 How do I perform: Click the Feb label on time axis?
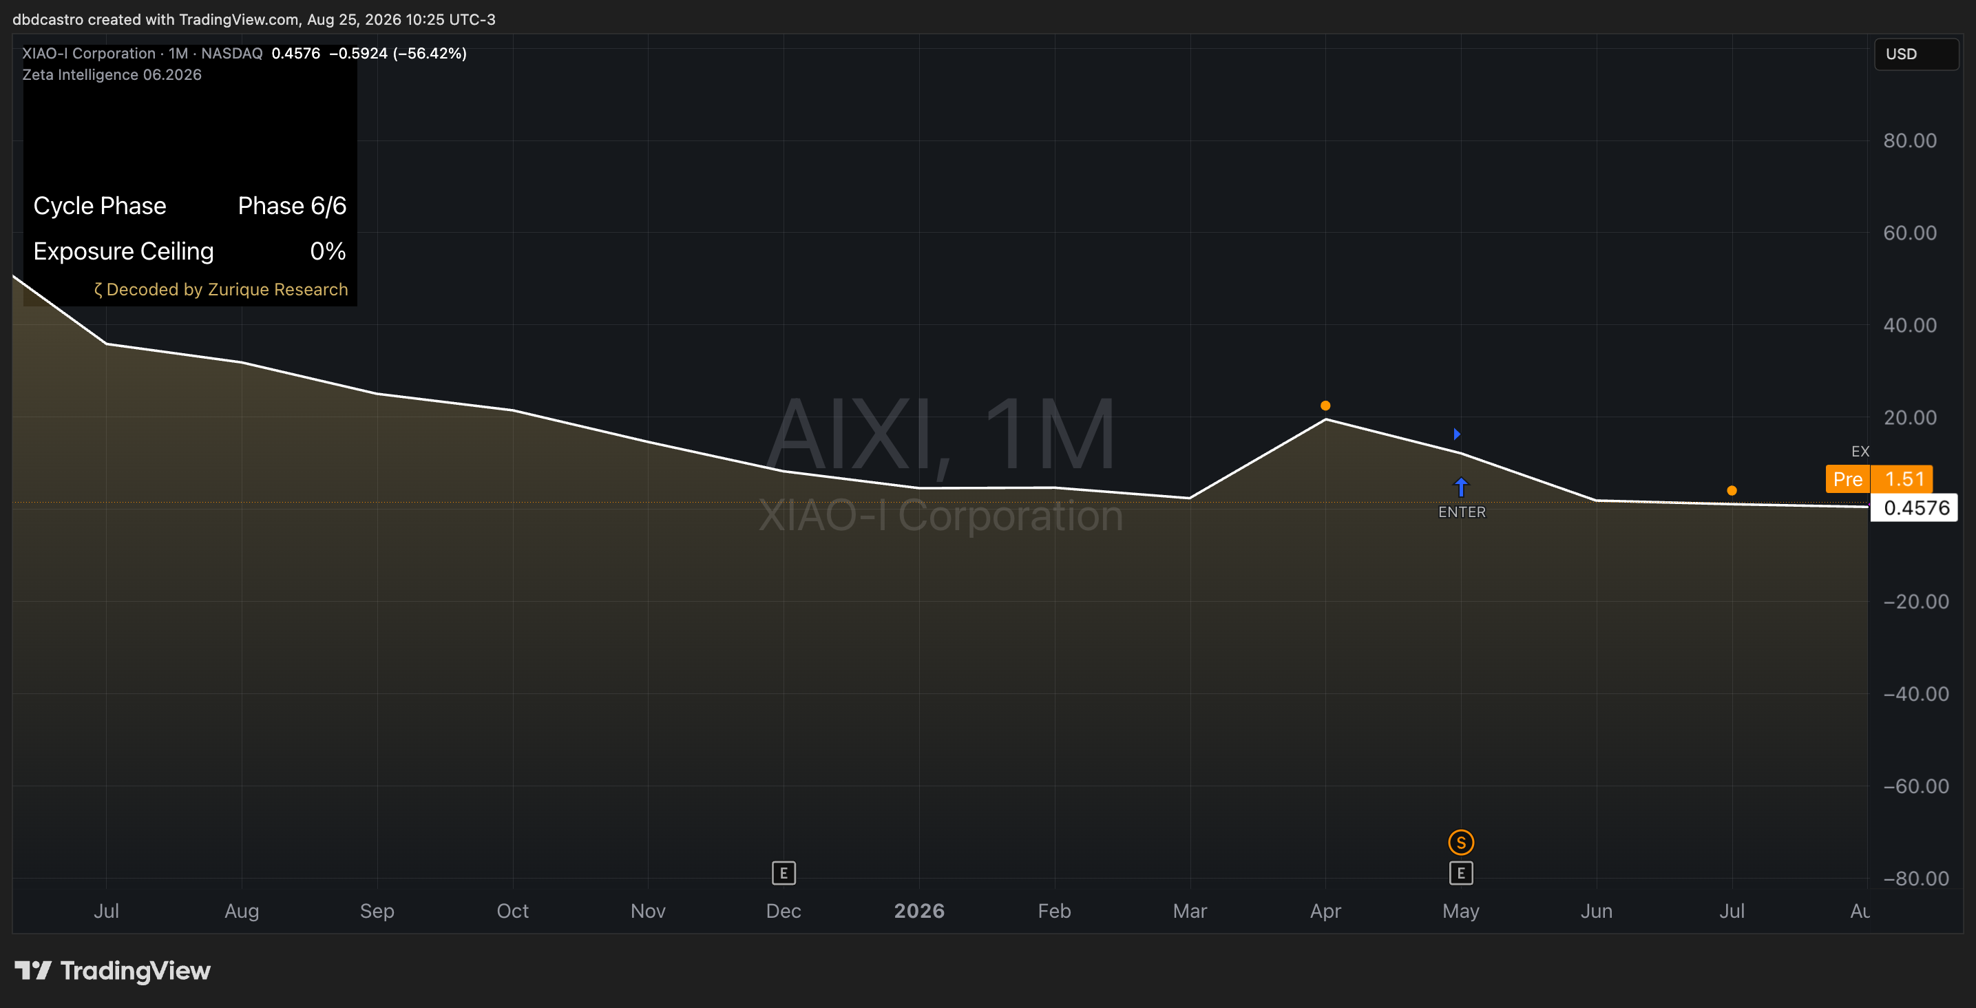pyautogui.click(x=1054, y=911)
